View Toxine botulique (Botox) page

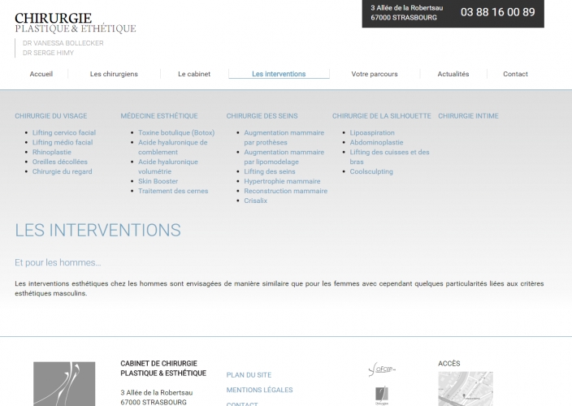click(176, 132)
